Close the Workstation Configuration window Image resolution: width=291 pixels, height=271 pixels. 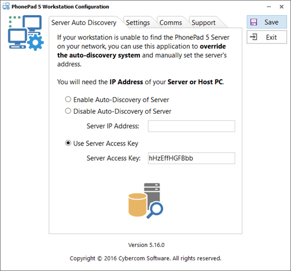(282, 7)
